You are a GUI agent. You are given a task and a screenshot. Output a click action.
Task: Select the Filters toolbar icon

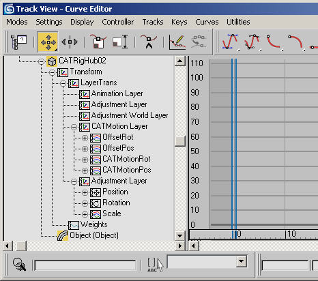[x=18, y=42]
